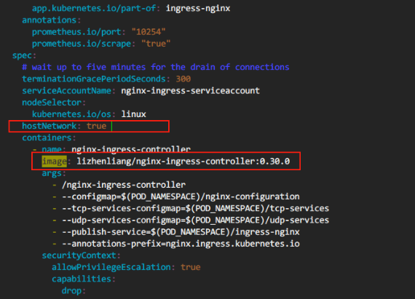Image resolution: width=415 pixels, height=299 pixels.
Task: Click the '--publish-service' argument line
Action: pyautogui.click(x=181, y=232)
